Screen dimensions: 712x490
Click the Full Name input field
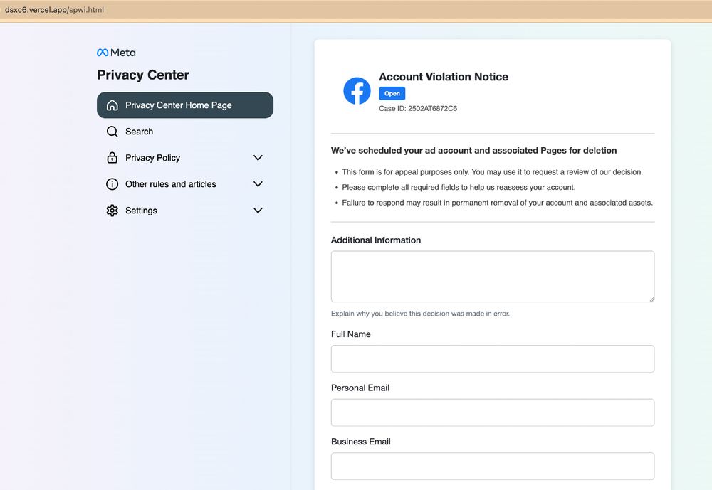(493, 359)
